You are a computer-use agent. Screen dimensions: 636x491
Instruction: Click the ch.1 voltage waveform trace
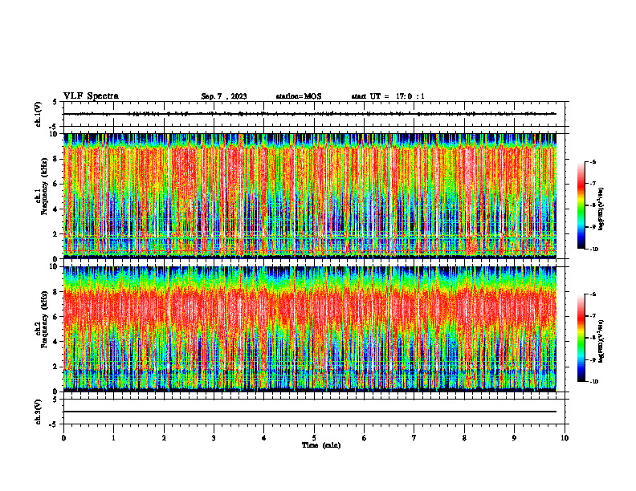[x=310, y=114]
